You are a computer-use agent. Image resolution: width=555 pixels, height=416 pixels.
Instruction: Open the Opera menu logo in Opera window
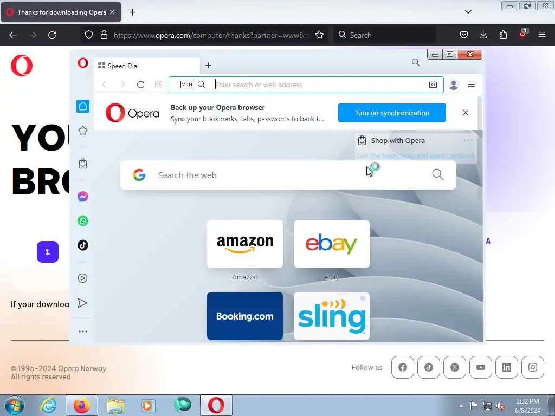click(x=83, y=63)
